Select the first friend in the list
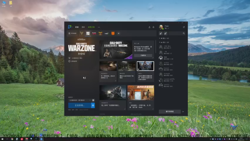Viewport: 250px width, 141px height. [x=172, y=47]
